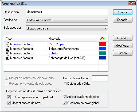Open Modificar... for the selected entry
Image resolution: width=137 pixels, height=112 pixels.
(x=123, y=46)
